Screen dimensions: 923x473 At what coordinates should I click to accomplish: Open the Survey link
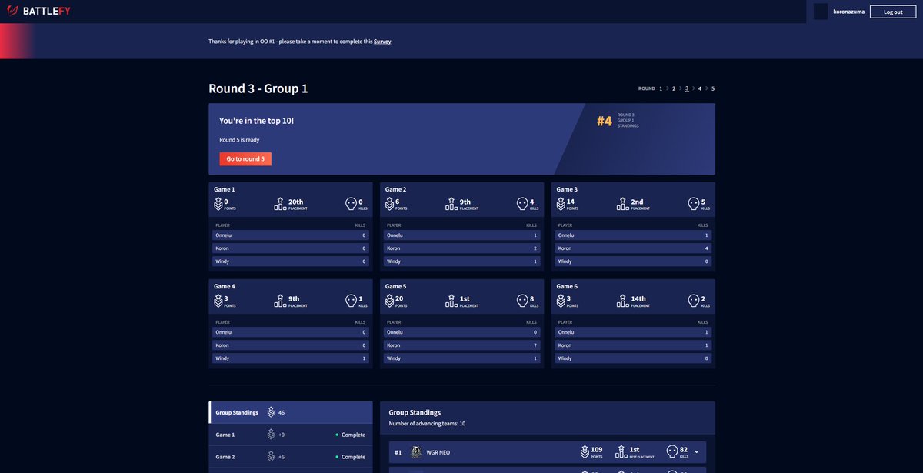tap(382, 42)
